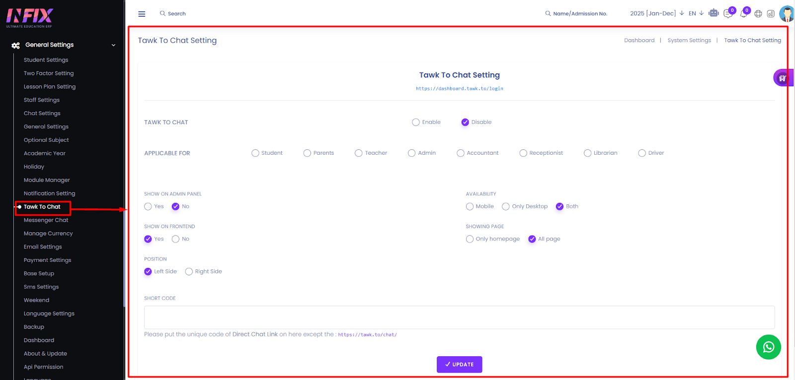Screen dimensions: 795x380
Task: Select Disable for Tawk To Chat
Action: pyautogui.click(x=465, y=122)
